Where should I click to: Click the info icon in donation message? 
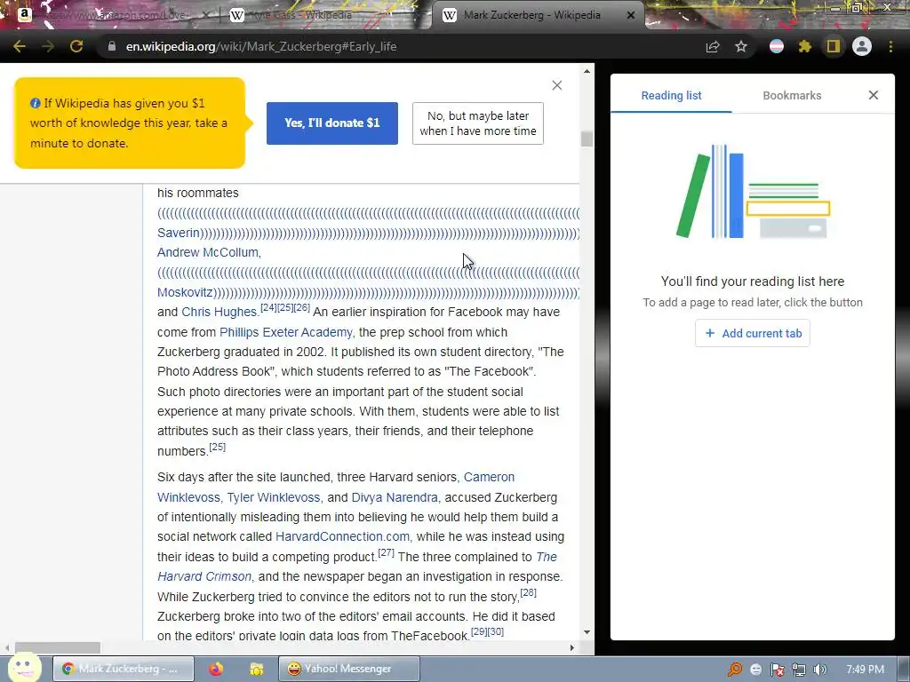click(x=36, y=103)
